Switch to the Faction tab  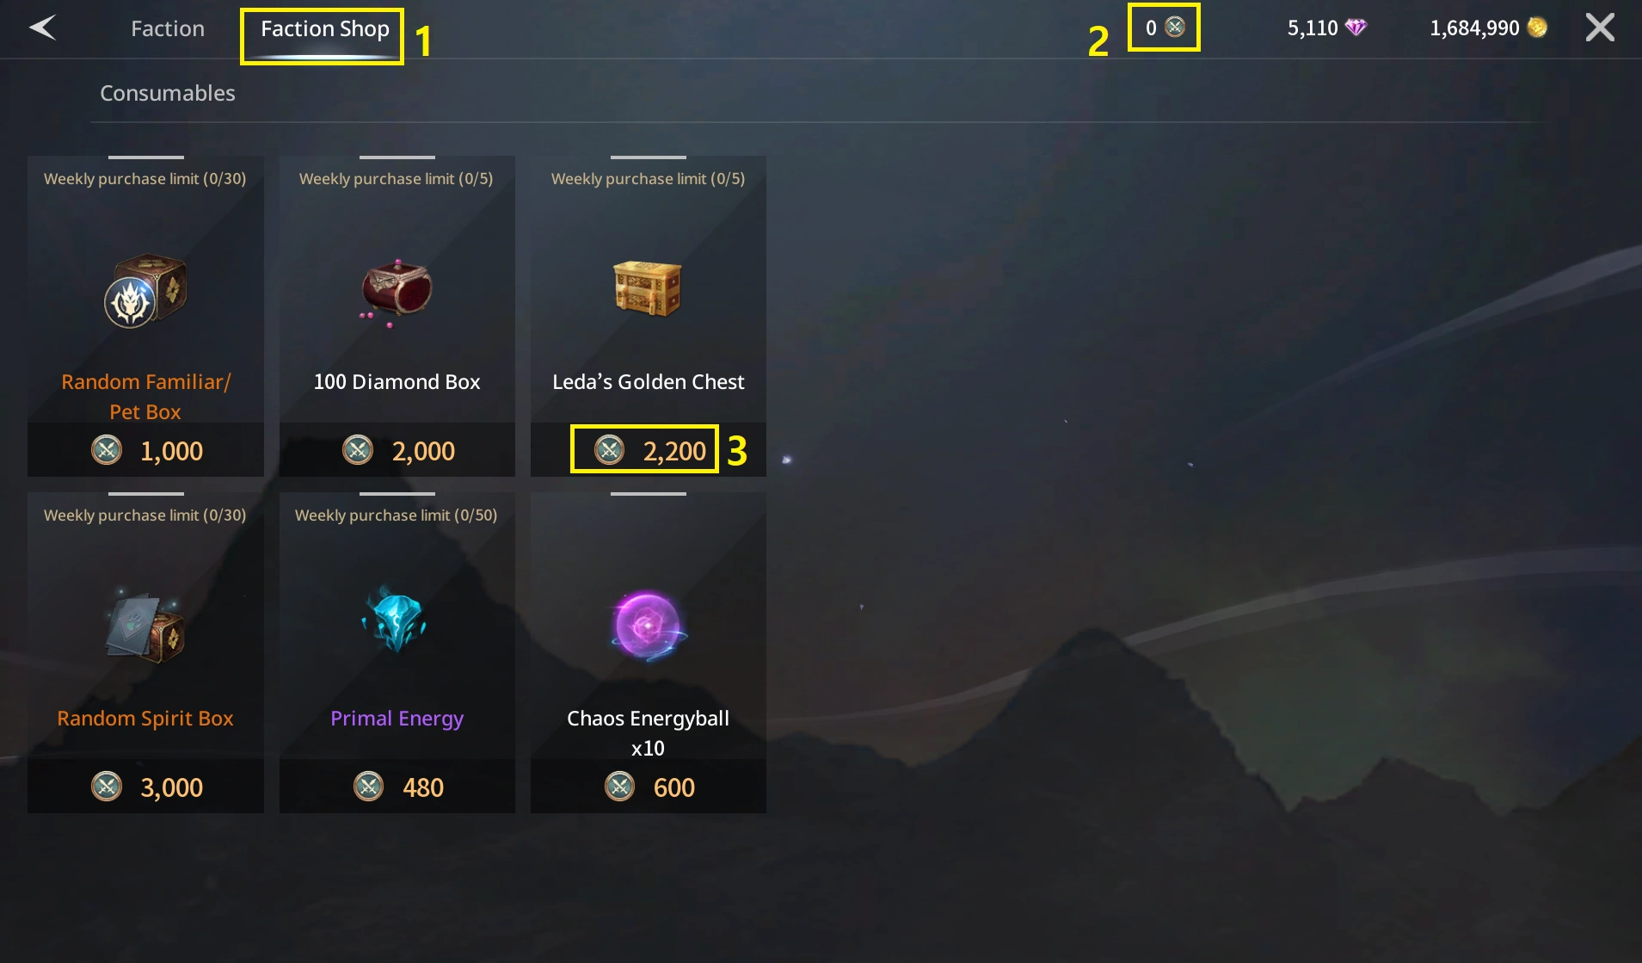point(168,28)
